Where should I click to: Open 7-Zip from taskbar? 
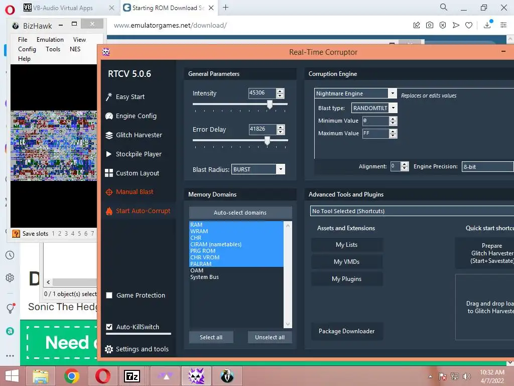click(x=132, y=376)
